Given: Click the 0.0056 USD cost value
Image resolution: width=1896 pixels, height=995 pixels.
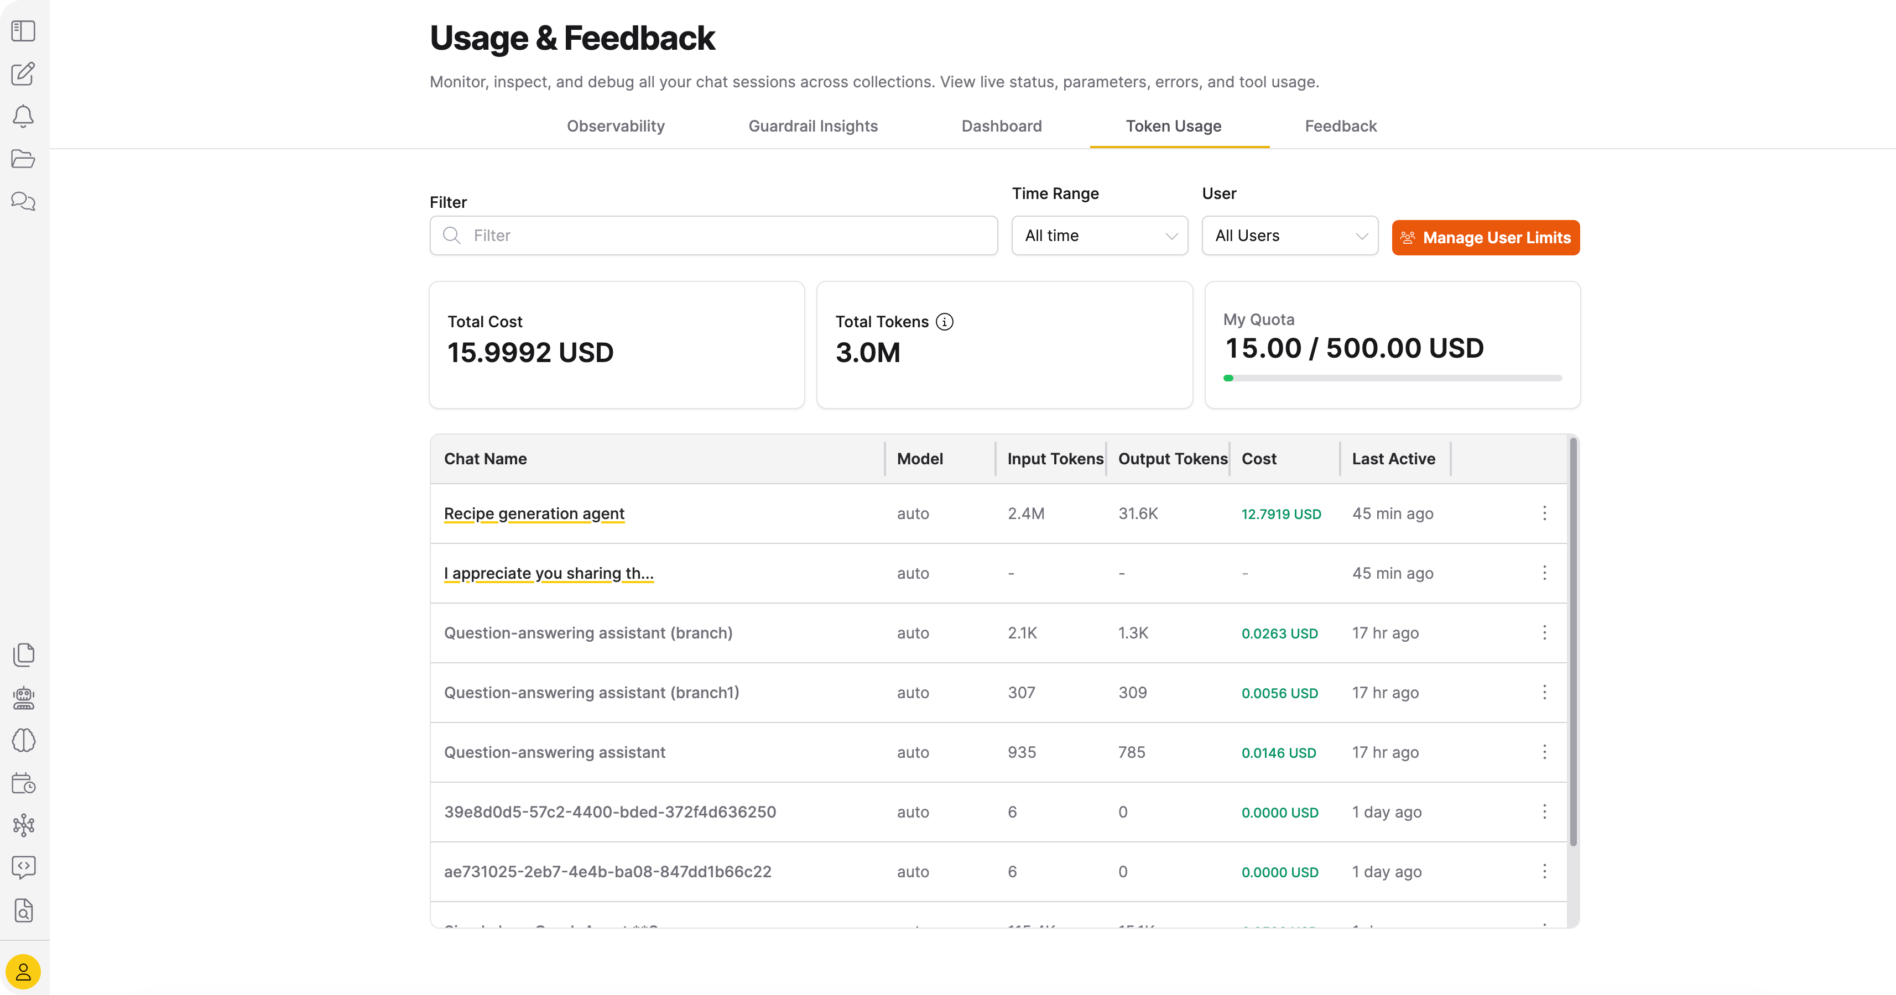Looking at the screenshot, I should tap(1279, 693).
